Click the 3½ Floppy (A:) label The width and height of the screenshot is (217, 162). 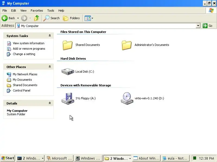tap(85, 98)
